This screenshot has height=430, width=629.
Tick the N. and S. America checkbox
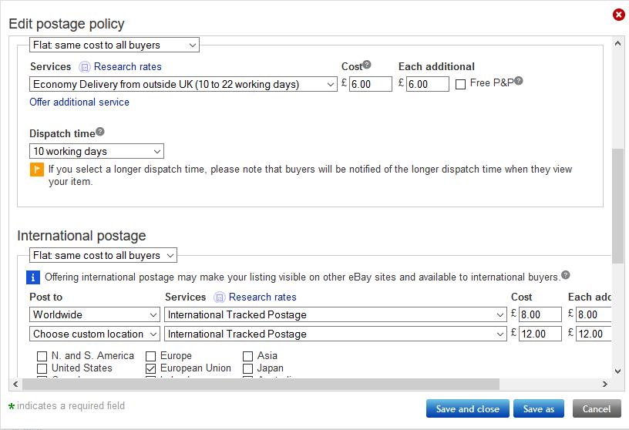click(42, 357)
